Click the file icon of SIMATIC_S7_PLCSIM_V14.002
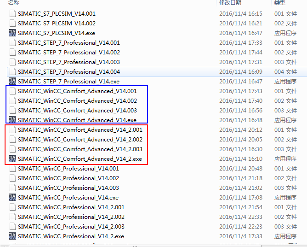 tap(12, 23)
